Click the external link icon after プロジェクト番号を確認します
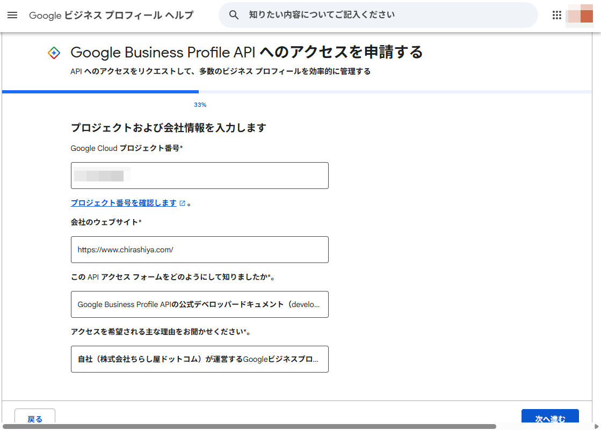The height and width of the screenshot is (430, 601). tap(183, 203)
